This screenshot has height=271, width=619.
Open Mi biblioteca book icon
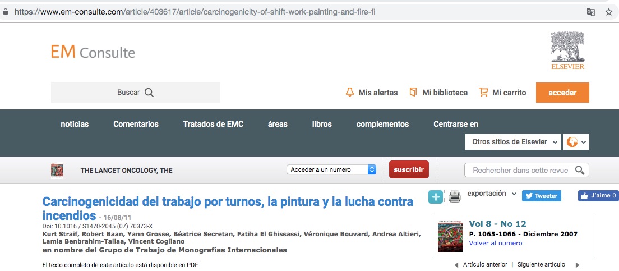[x=413, y=93]
